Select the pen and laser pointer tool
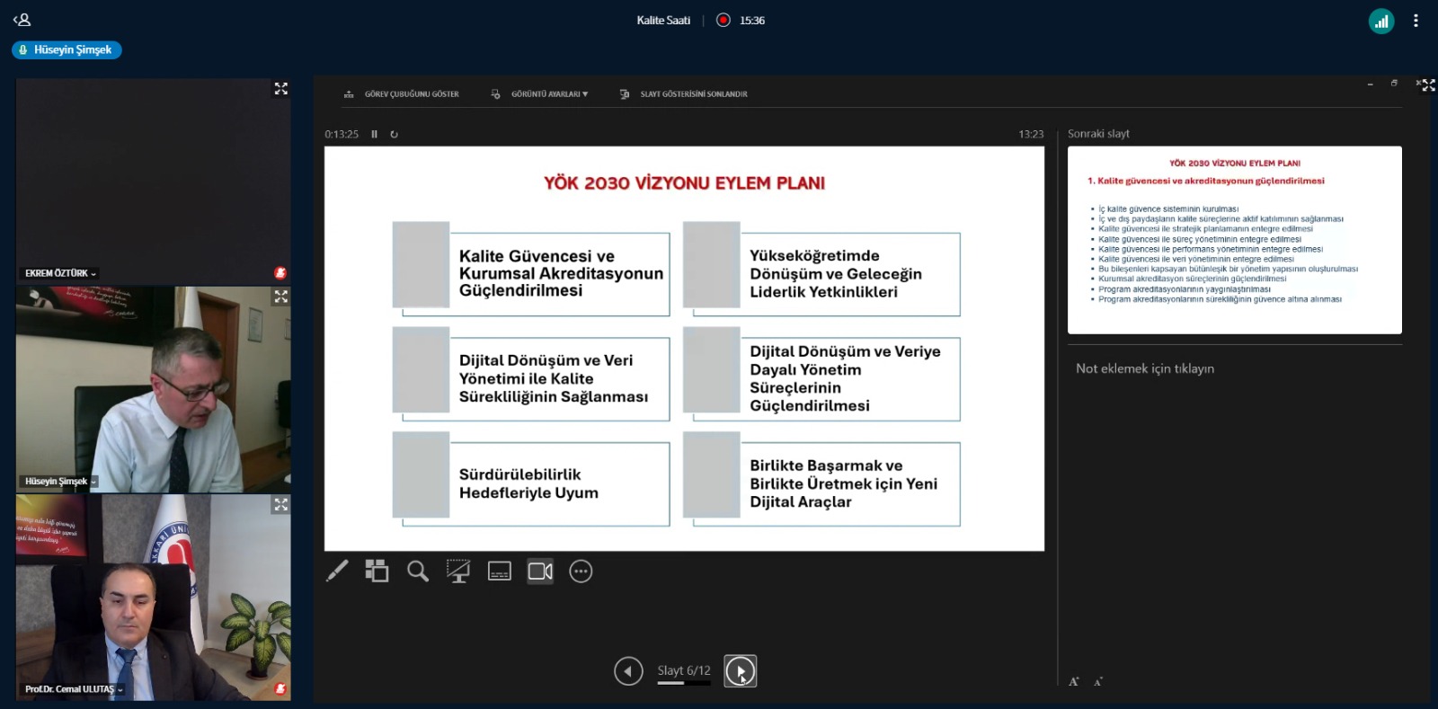This screenshot has width=1438, height=709. click(x=337, y=572)
